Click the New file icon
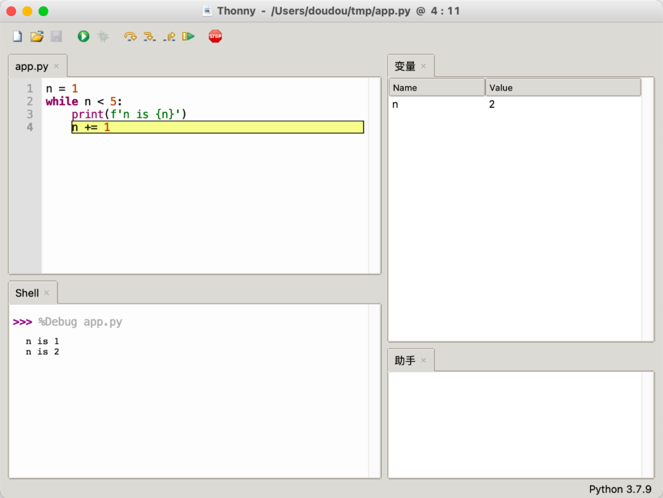663x498 pixels. [17, 37]
